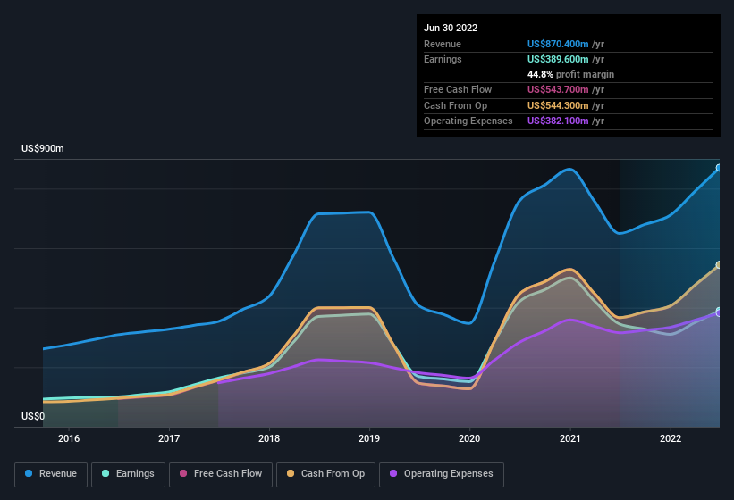This screenshot has height=500, width=734.
Task: Click the Cash From Op end data point
Action: (719, 265)
